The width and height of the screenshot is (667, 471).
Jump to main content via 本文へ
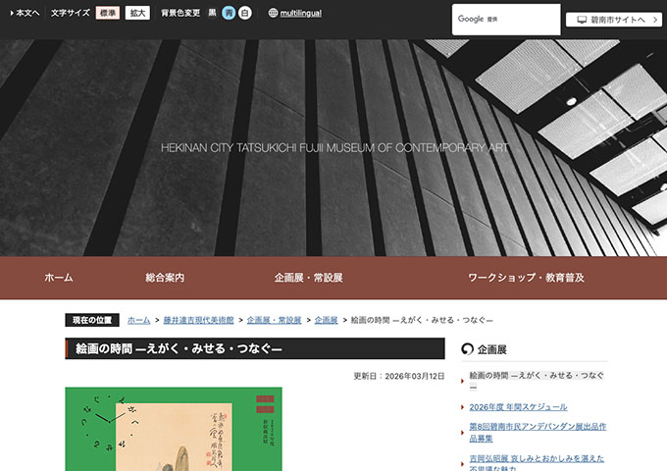pos(26,13)
